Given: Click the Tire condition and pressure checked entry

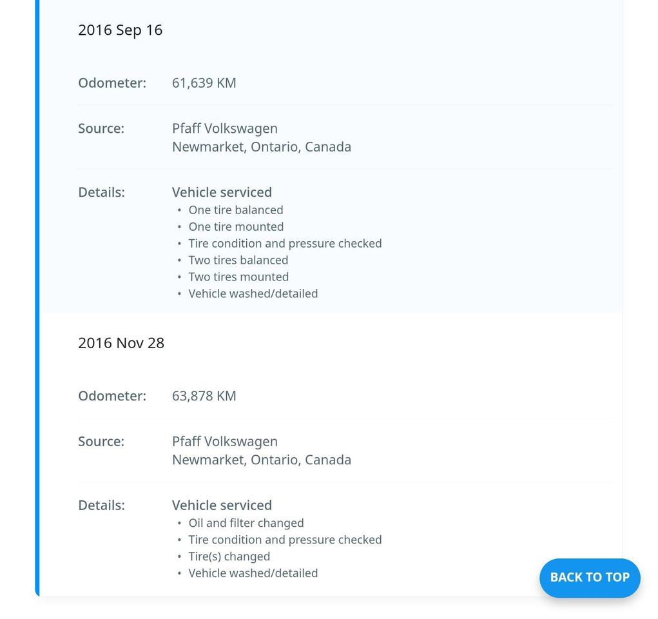Looking at the screenshot, I should click(x=285, y=243).
